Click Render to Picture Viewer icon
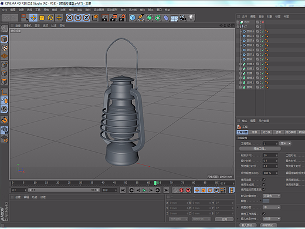 [x=113, y=18]
